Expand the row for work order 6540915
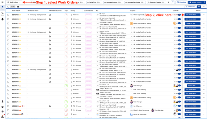This screenshot has height=119, width=207. coord(204,45)
